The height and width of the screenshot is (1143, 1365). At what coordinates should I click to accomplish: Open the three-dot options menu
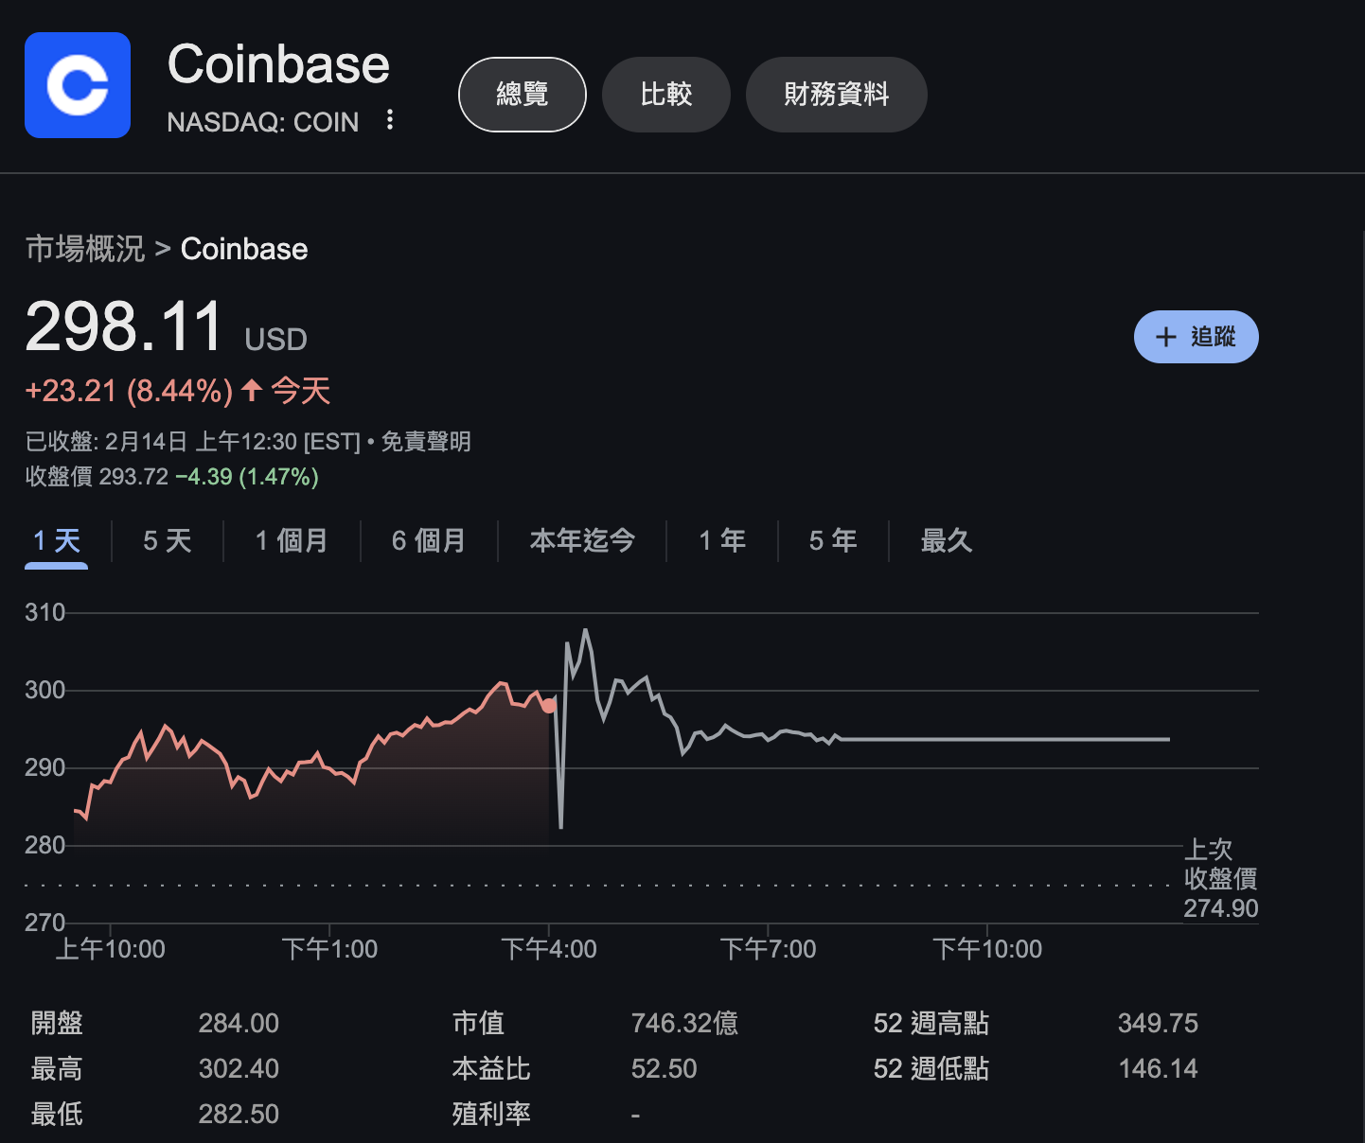point(390,120)
